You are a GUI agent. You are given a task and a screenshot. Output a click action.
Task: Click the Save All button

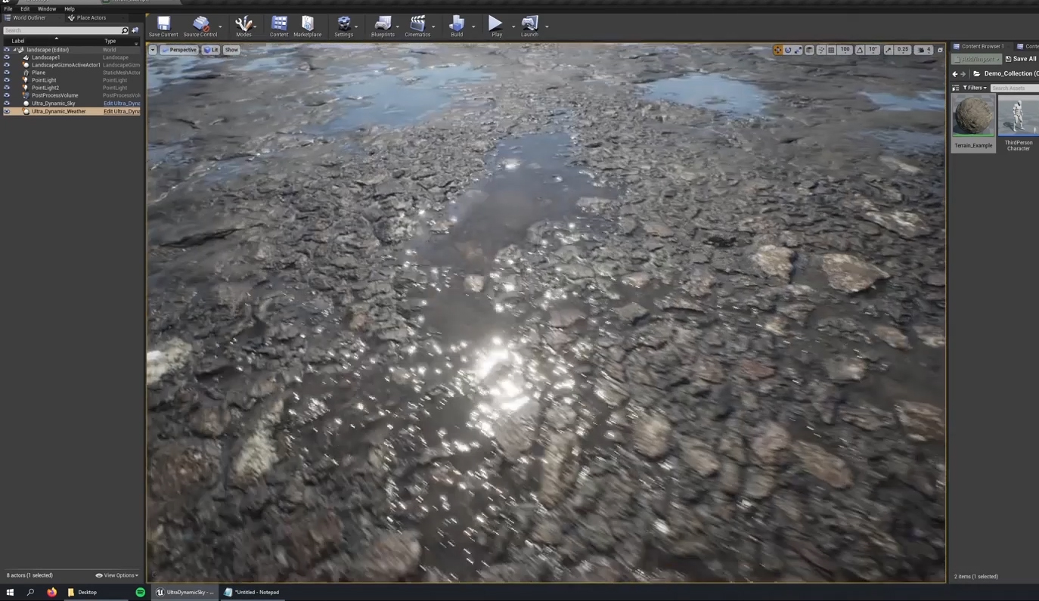coord(1021,59)
